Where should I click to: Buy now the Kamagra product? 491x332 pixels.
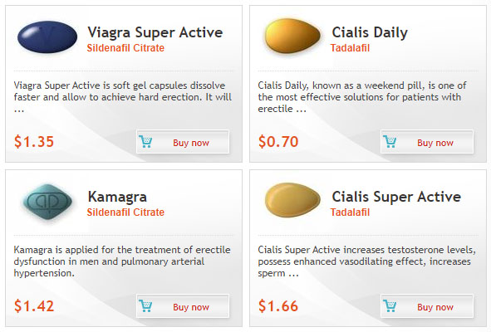(x=183, y=305)
